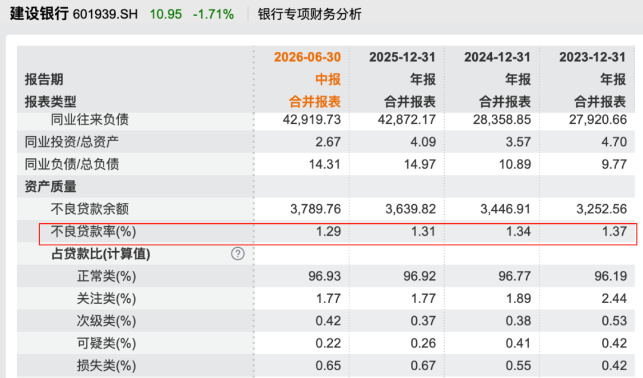The height and width of the screenshot is (378, 643).
Task: Click the 0.53 次级类 value
Action: click(x=614, y=321)
